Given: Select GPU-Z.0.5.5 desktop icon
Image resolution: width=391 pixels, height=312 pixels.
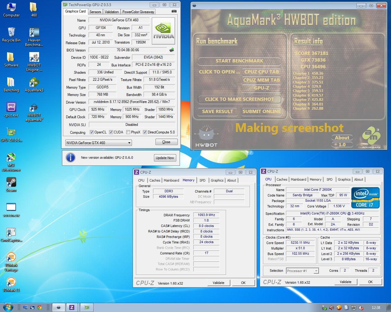Looking at the screenshot, I should coord(11,135).
